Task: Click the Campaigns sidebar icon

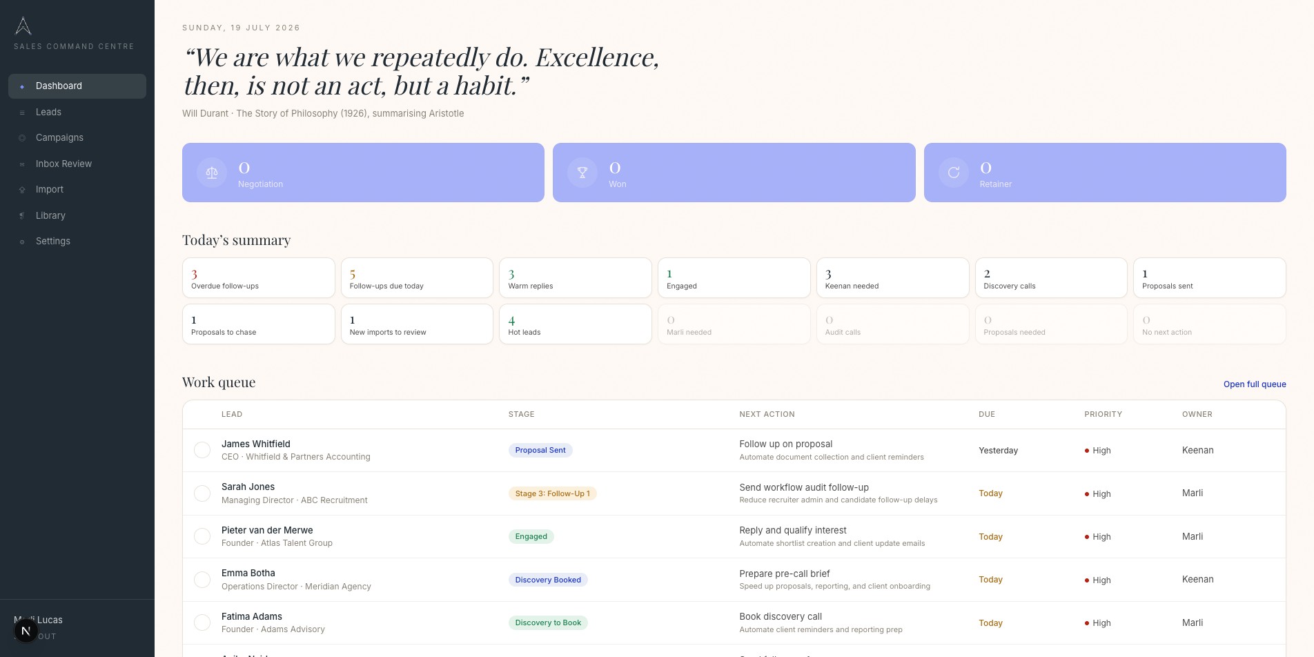Action: pos(22,138)
